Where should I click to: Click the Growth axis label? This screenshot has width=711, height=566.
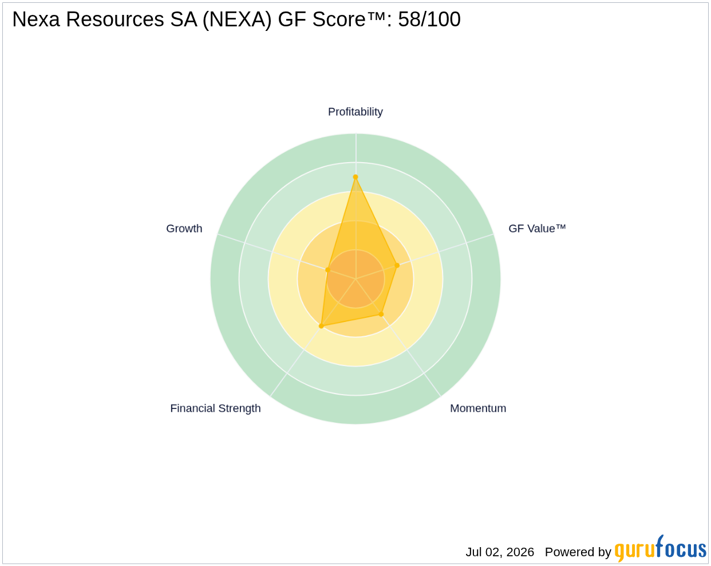184,229
